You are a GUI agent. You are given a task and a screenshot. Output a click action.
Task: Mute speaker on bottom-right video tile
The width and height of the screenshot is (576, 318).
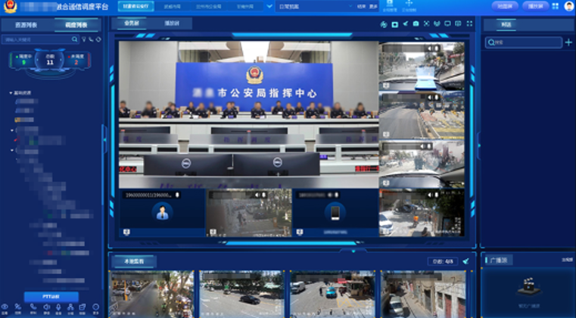click(x=429, y=195)
